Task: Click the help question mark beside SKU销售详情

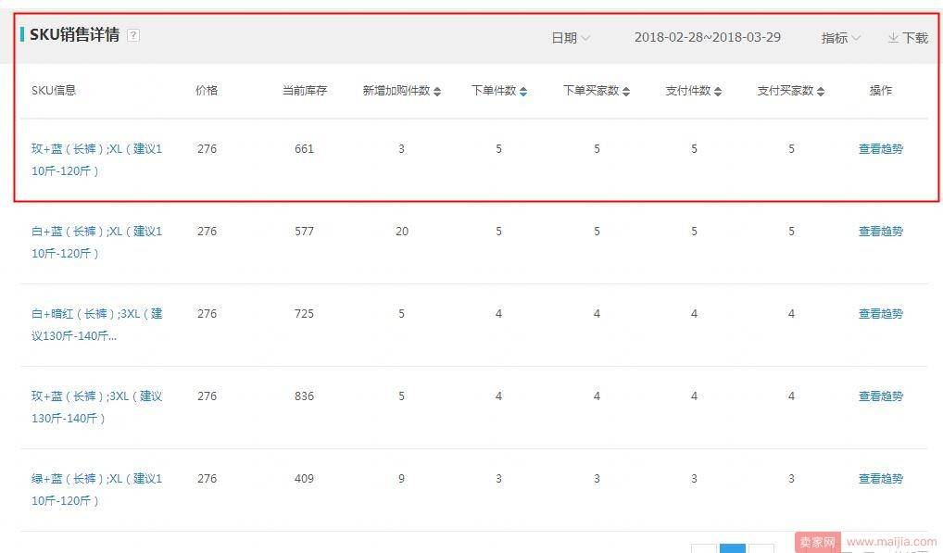Action: 133,35
